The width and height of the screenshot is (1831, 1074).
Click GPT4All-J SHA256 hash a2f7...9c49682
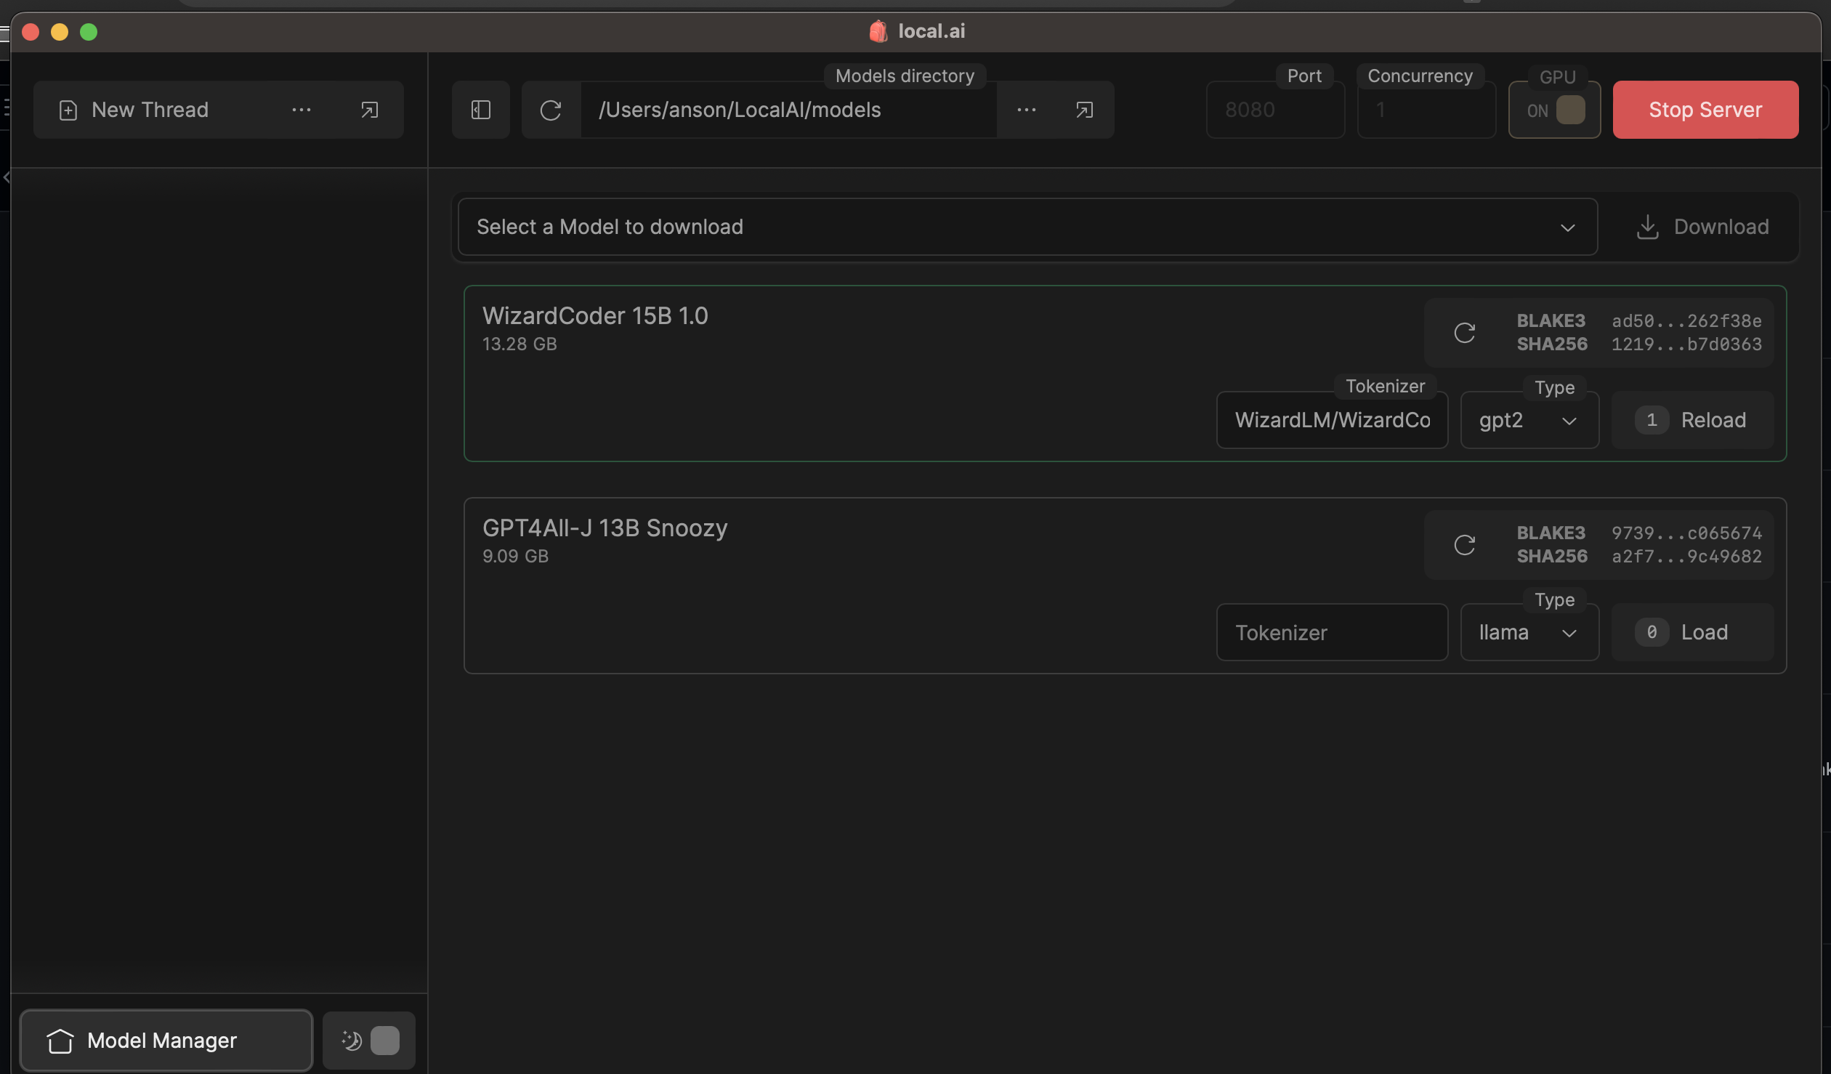tap(1686, 557)
